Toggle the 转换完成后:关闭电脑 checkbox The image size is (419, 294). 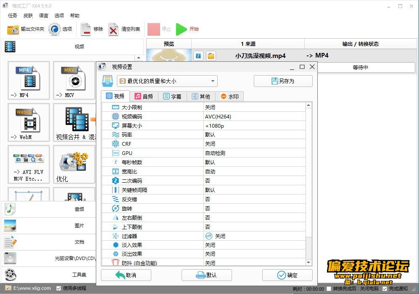(329, 289)
